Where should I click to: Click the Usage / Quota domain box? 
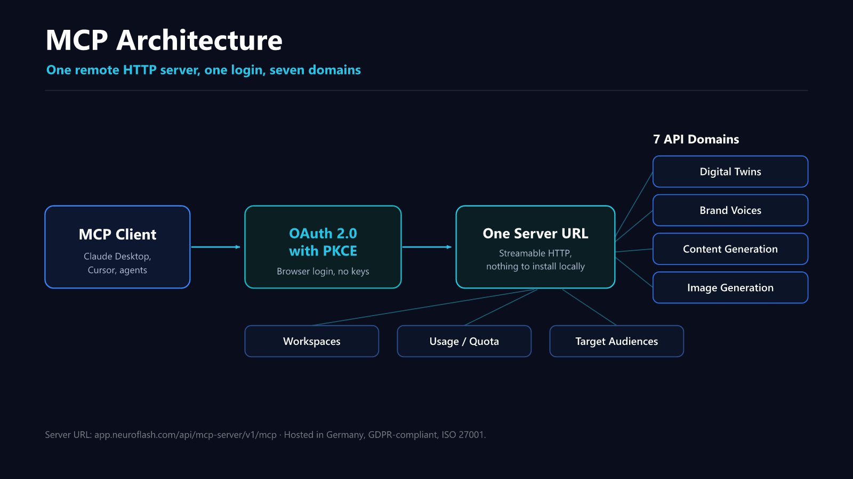464,341
